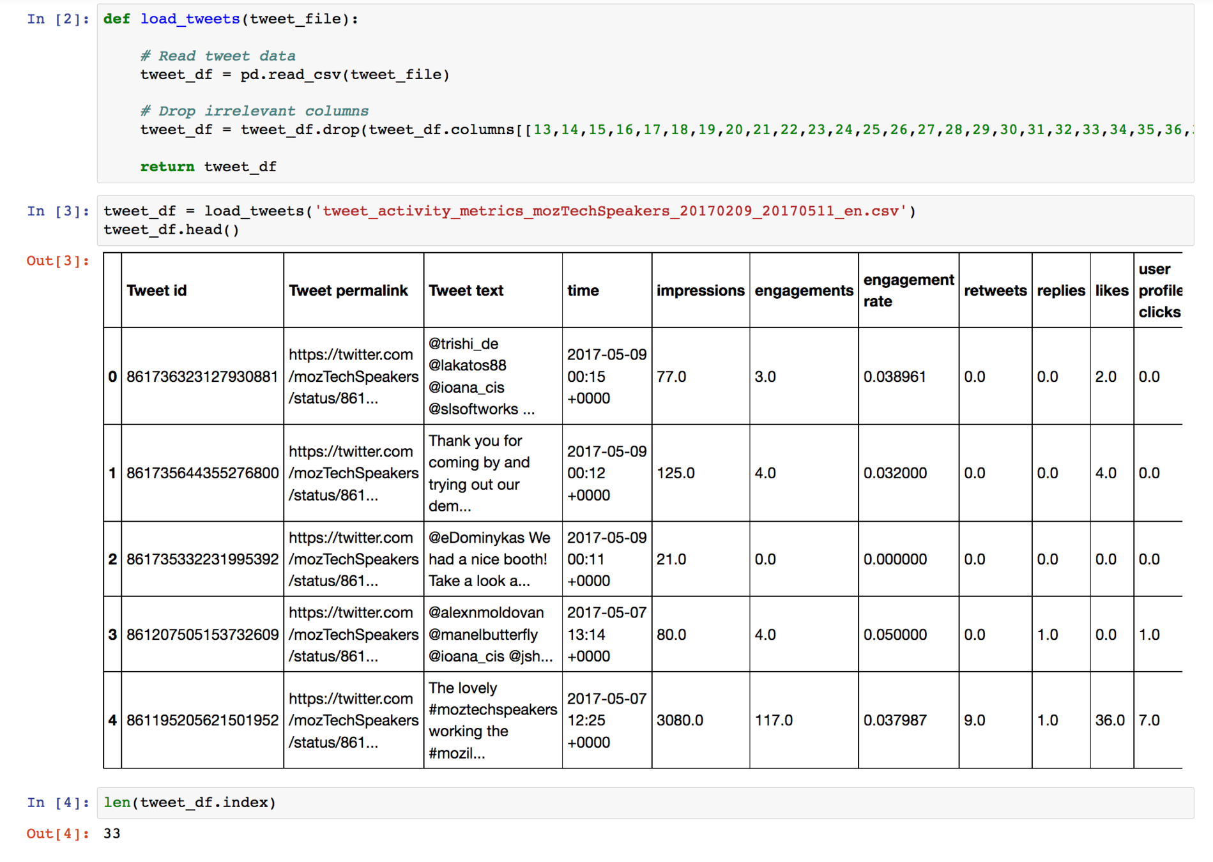The image size is (1213, 862).
Task: Select the In [3] cell prompt
Action: click(x=57, y=211)
